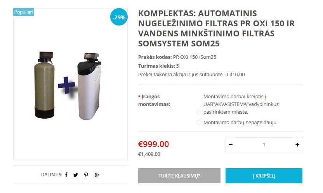Share the product via Google Plus
The height and width of the screenshot is (193, 323).
coord(97,175)
